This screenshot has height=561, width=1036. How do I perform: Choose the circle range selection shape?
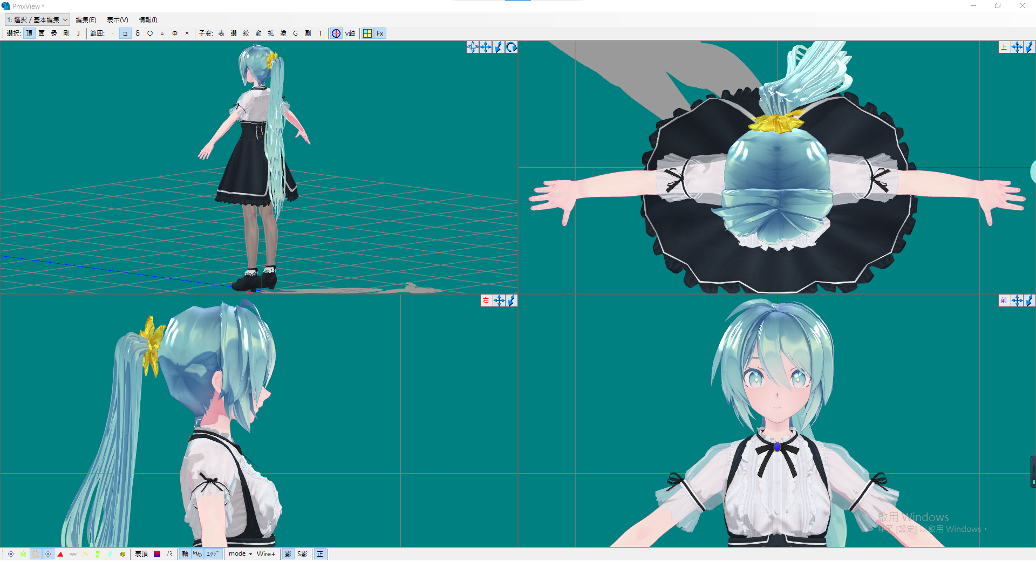point(150,33)
